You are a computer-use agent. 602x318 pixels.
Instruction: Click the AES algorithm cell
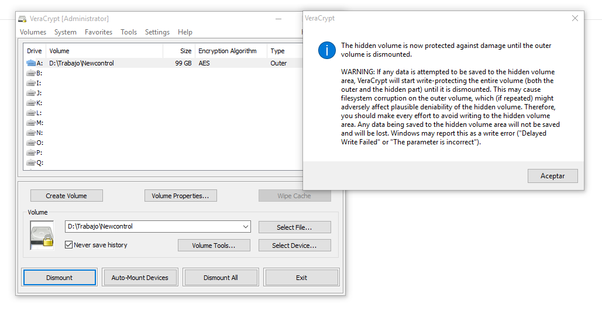point(204,63)
